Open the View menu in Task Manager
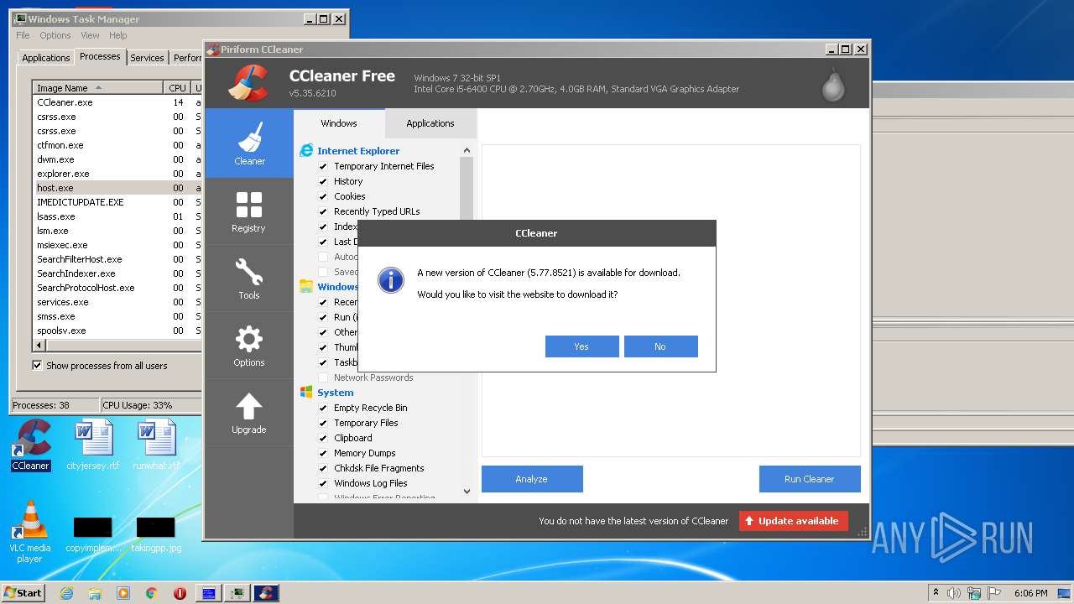Image resolution: width=1074 pixels, height=604 pixels. (x=90, y=35)
